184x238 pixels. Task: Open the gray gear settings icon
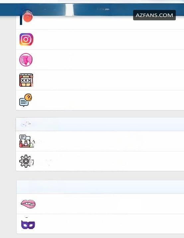(26, 161)
